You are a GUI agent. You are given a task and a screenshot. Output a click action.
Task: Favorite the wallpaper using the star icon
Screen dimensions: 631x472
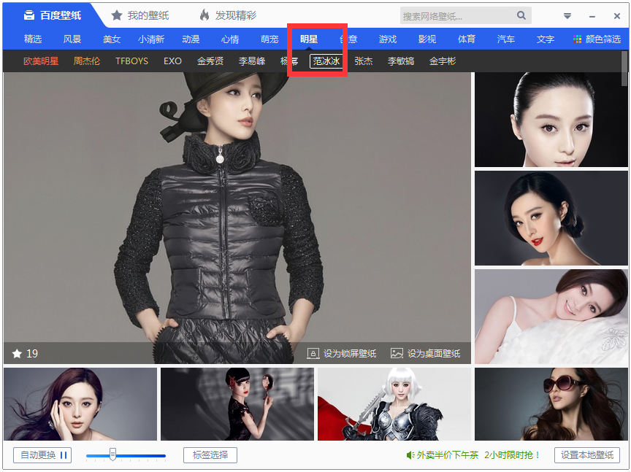point(17,354)
